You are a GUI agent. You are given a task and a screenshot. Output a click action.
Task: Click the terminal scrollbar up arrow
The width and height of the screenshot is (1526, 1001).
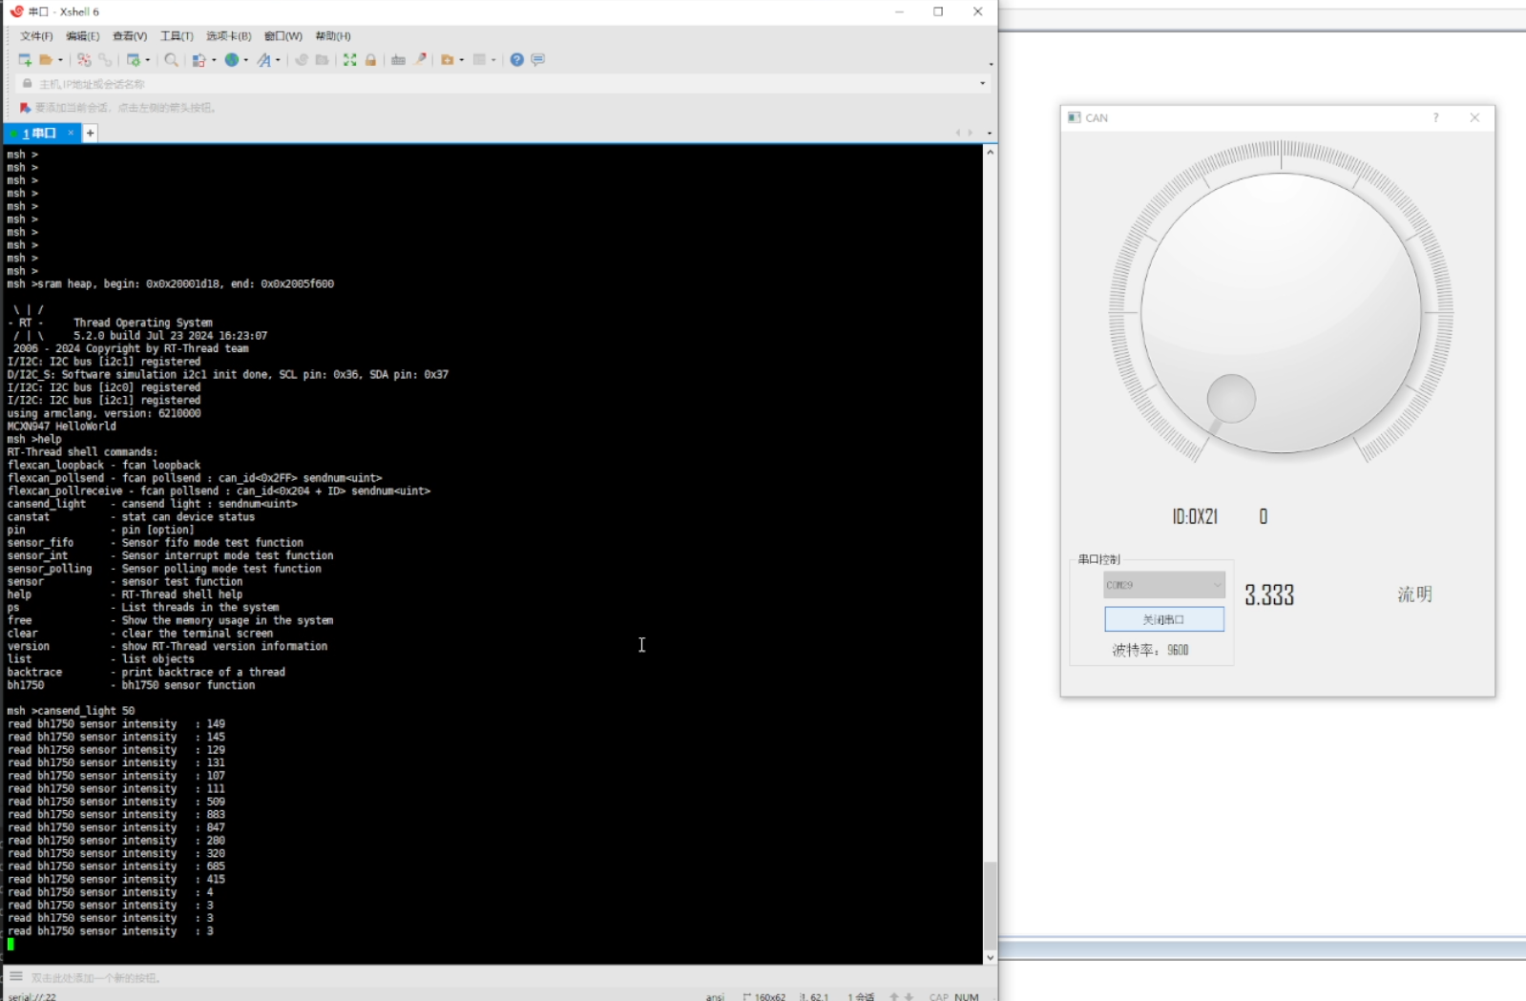(990, 153)
